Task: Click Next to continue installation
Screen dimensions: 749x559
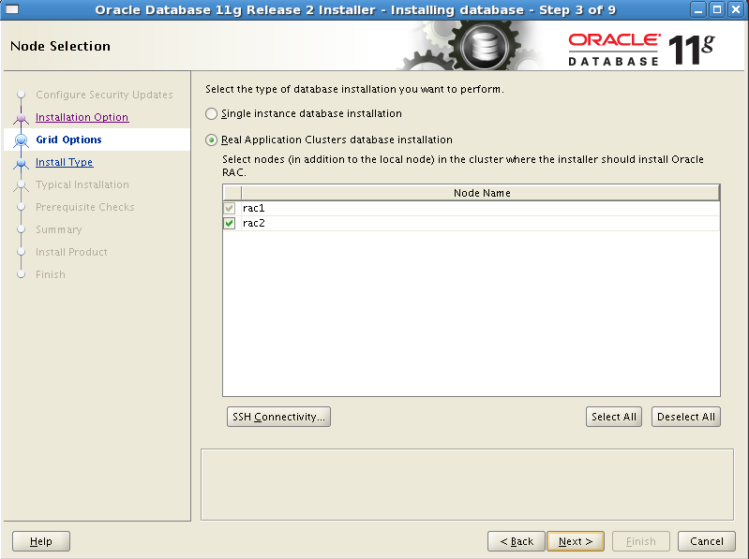Action: 575,541
